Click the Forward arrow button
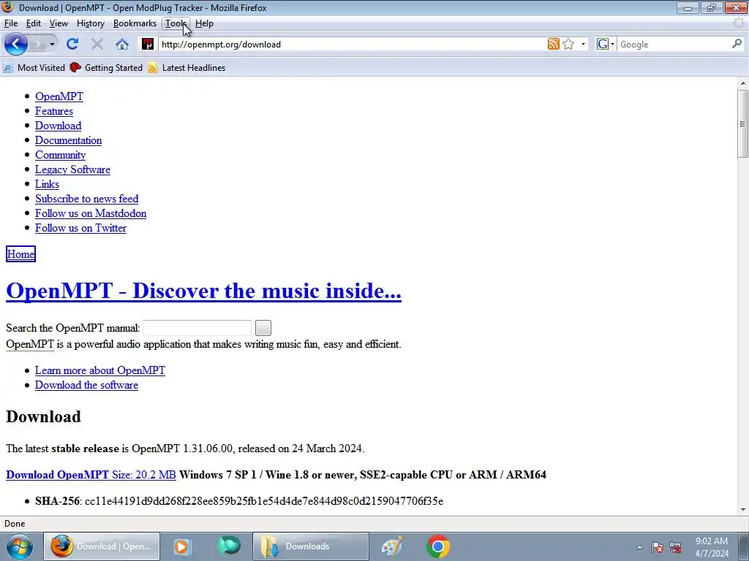This screenshot has height=561, width=749. pyautogui.click(x=38, y=45)
